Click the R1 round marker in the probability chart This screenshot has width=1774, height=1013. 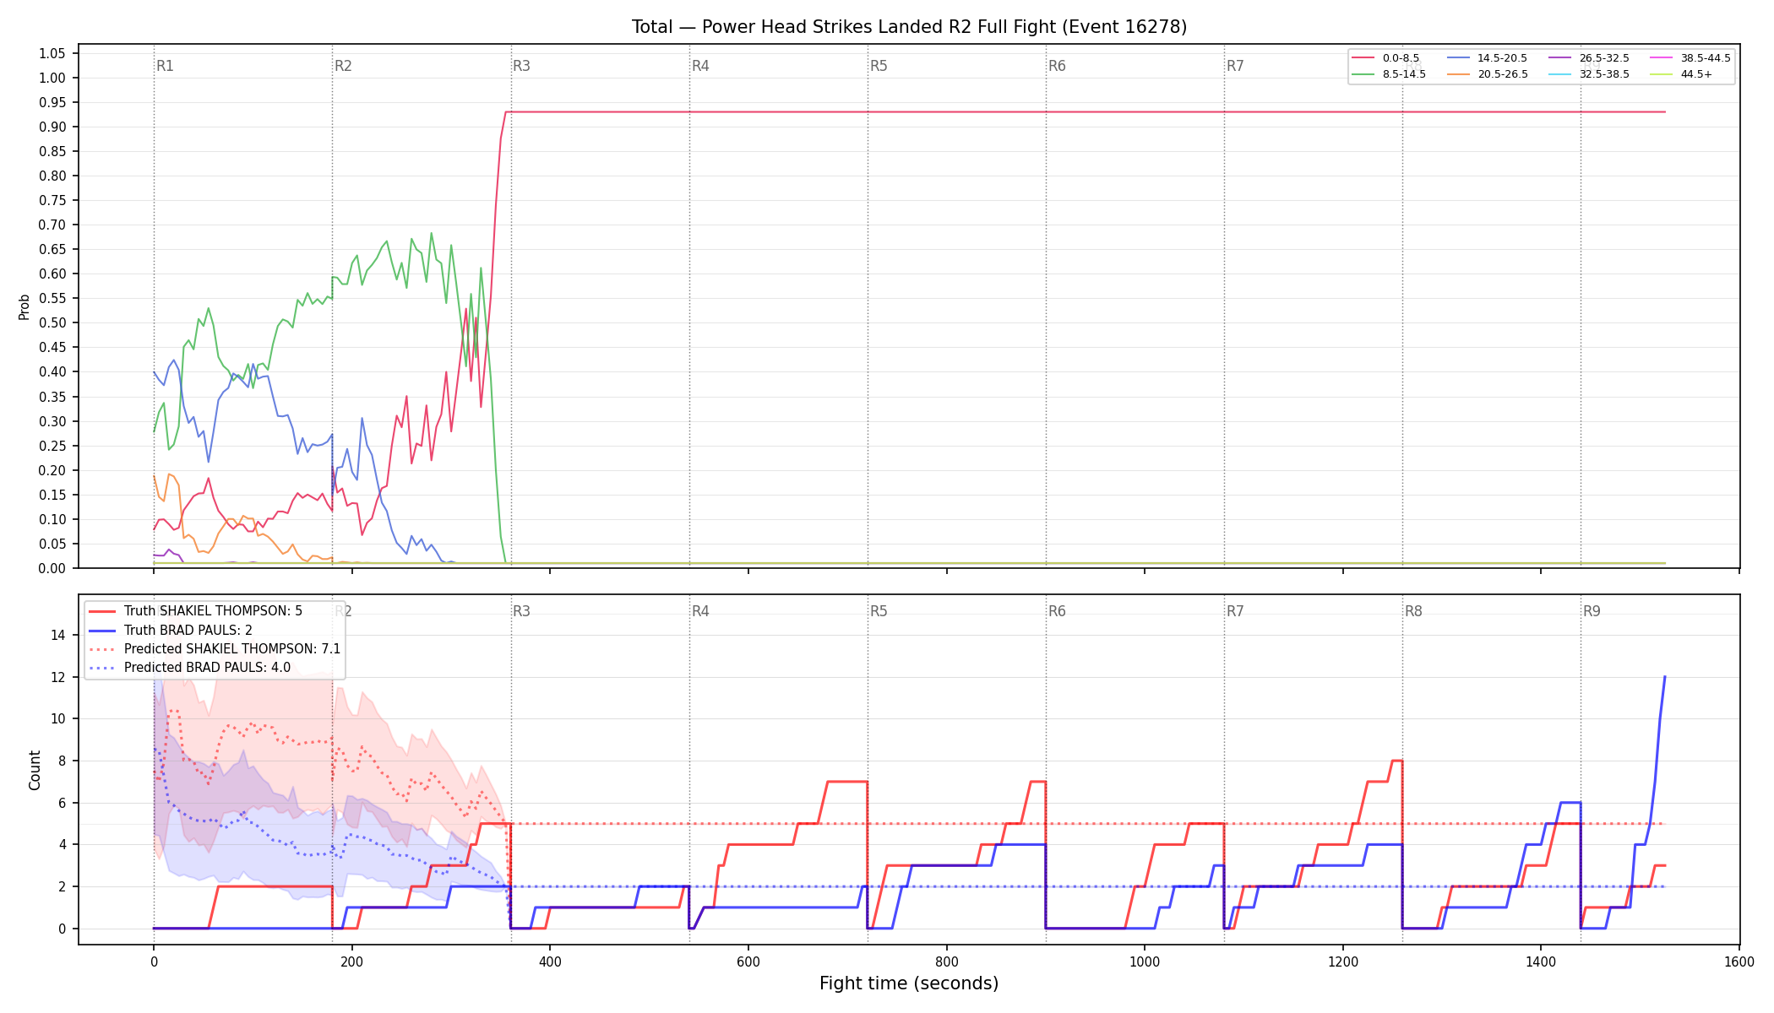165,66
